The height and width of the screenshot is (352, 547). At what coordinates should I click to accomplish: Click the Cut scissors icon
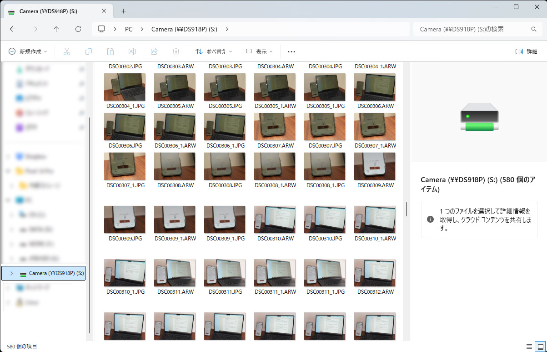67,51
